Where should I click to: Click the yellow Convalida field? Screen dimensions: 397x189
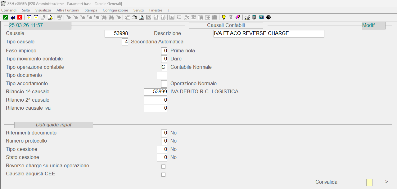[x=369, y=182]
